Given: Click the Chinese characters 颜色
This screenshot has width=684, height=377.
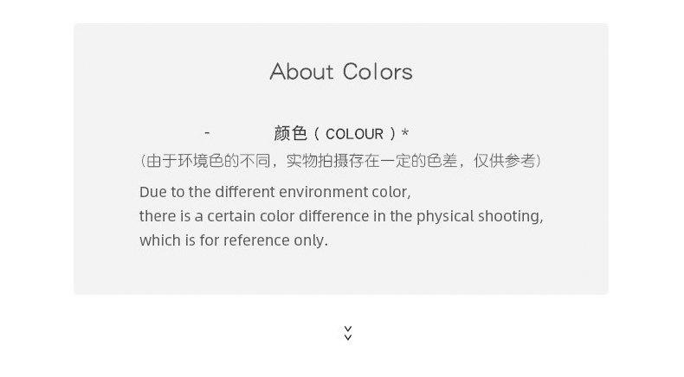Looking at the screenshot, I should (290, 133).
